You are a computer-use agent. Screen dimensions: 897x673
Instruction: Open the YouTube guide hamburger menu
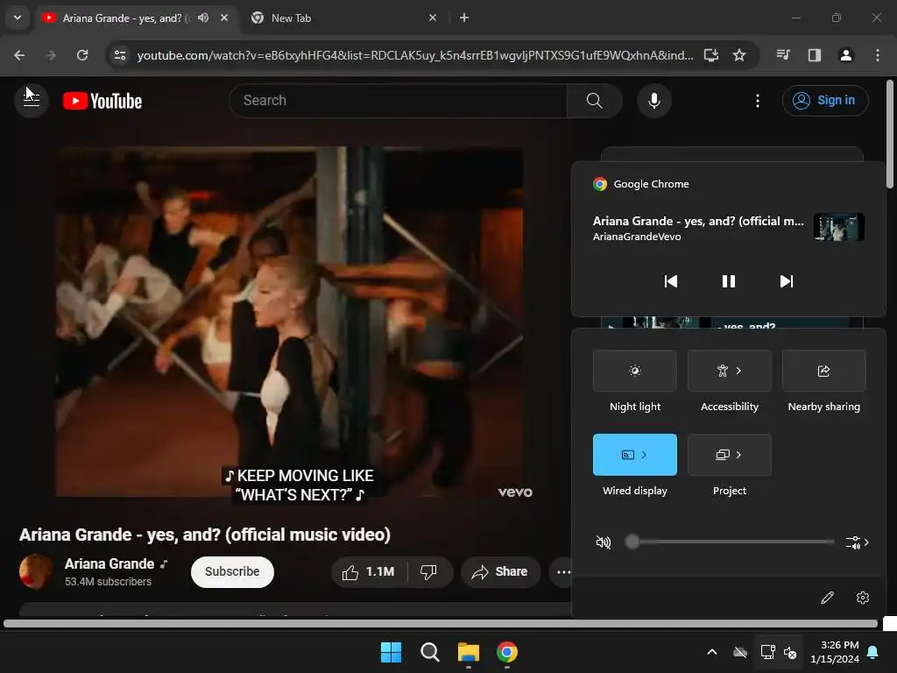coord(31,100)
